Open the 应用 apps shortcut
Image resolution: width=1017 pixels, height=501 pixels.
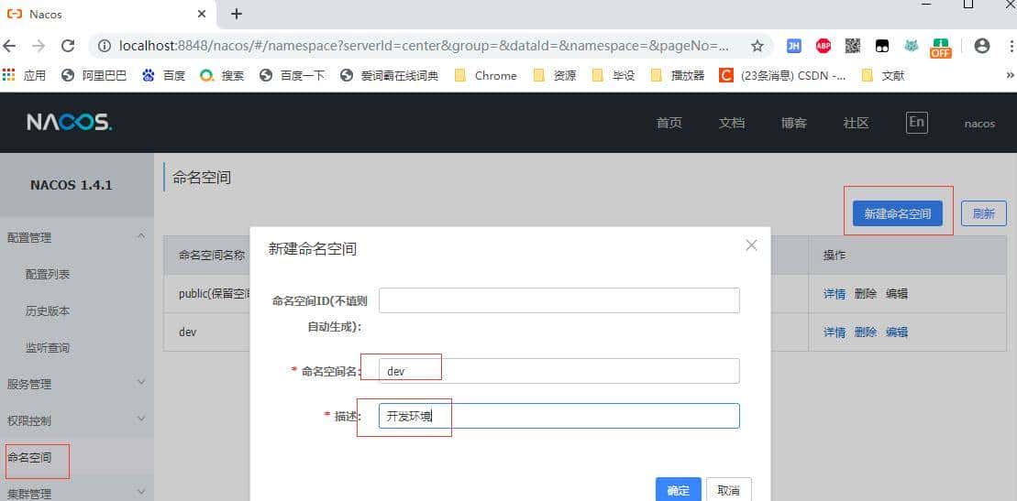24,76
